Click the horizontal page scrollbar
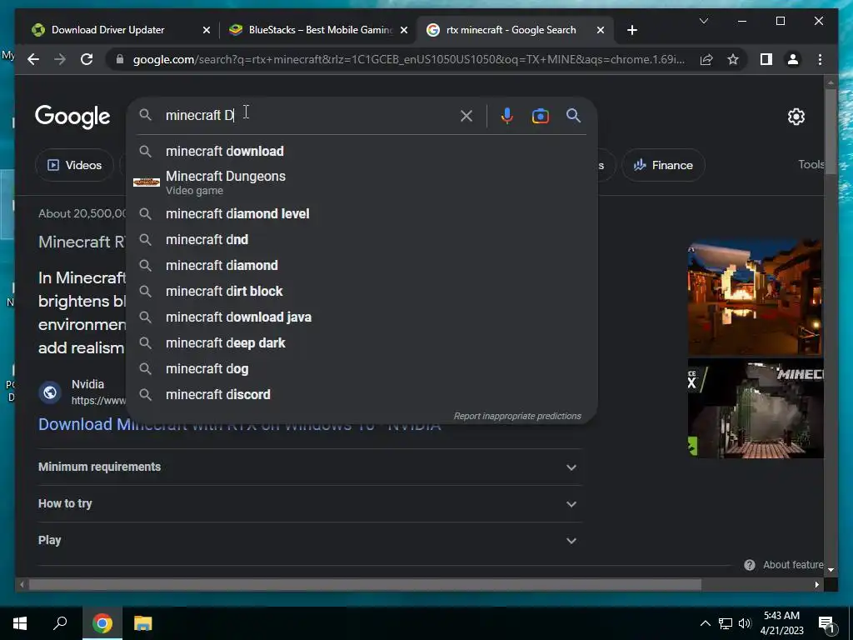This screenshot has width=853, height=640. click(x=365, y=584)
